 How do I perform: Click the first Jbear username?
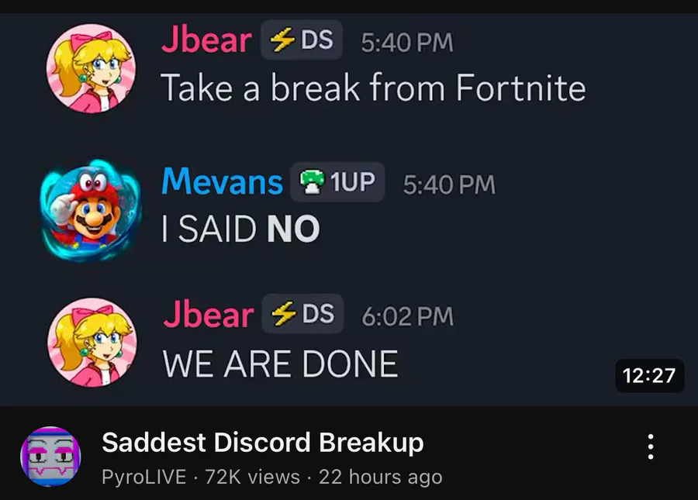pyautogui.click(x=206, y=40)
